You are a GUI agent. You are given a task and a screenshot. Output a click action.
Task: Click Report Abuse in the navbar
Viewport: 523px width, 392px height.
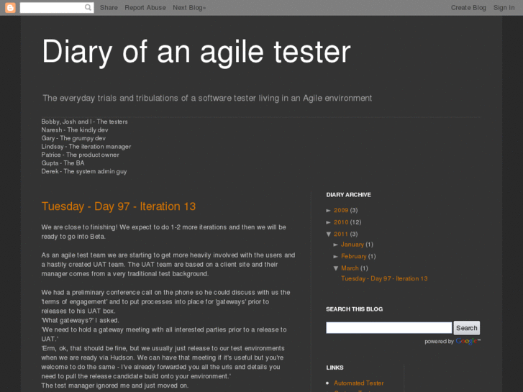pos(145,8)
